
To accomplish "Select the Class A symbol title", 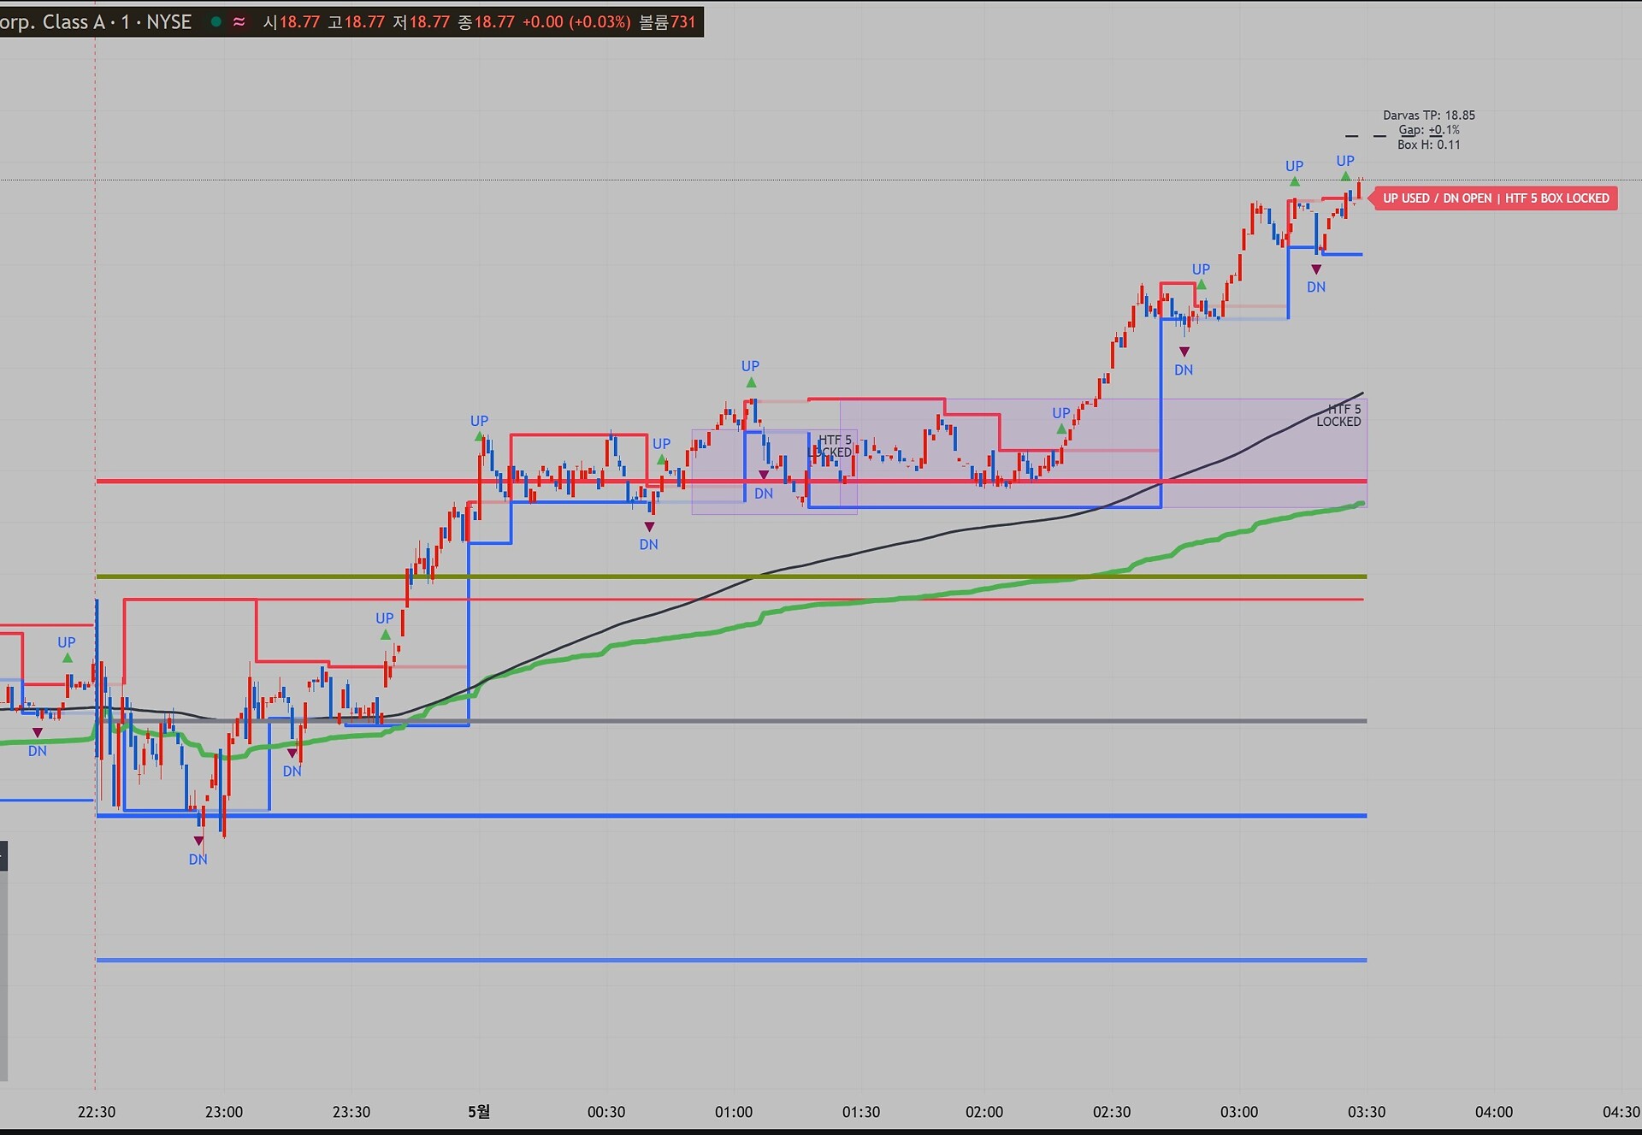I will point(96,21).
